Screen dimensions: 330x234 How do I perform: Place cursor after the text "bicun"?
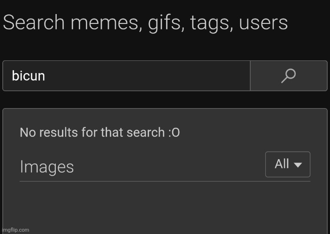(46, 76)
